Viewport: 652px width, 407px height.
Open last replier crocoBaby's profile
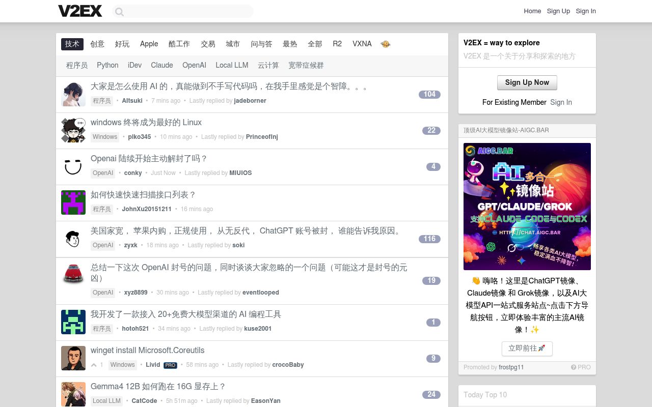click(288, 365)
